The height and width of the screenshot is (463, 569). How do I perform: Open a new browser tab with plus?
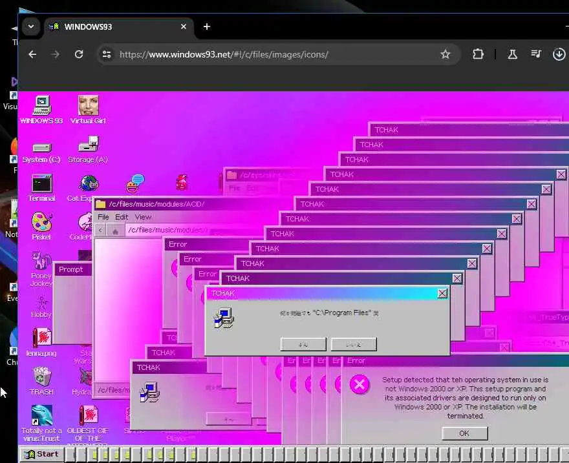pyautogui.click(x=207, y=26)
